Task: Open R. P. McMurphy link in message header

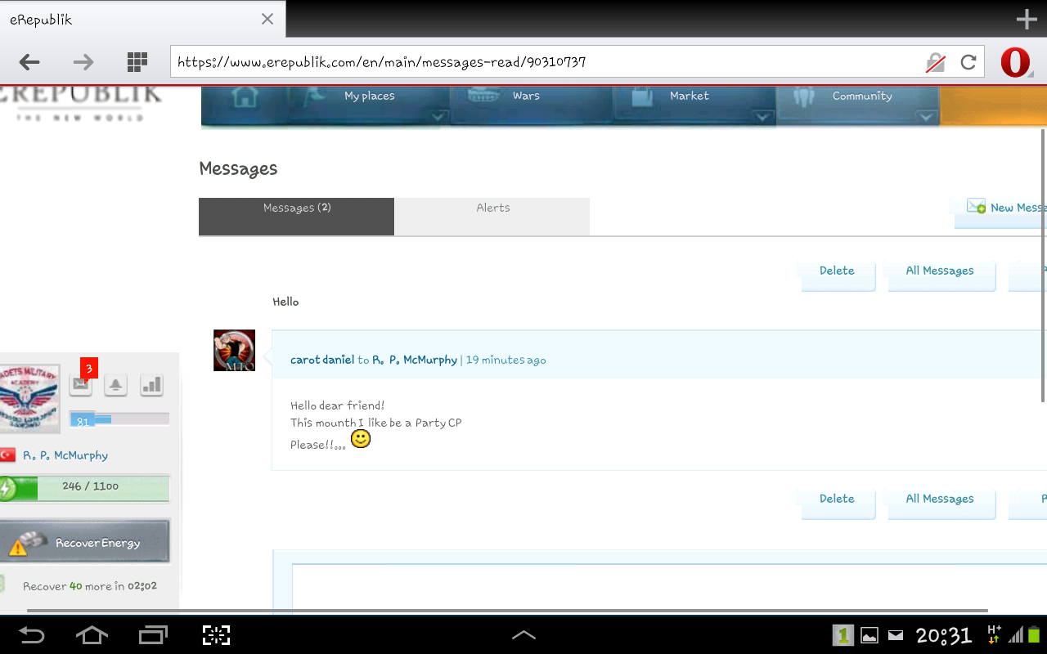Action: coord(415,360)
